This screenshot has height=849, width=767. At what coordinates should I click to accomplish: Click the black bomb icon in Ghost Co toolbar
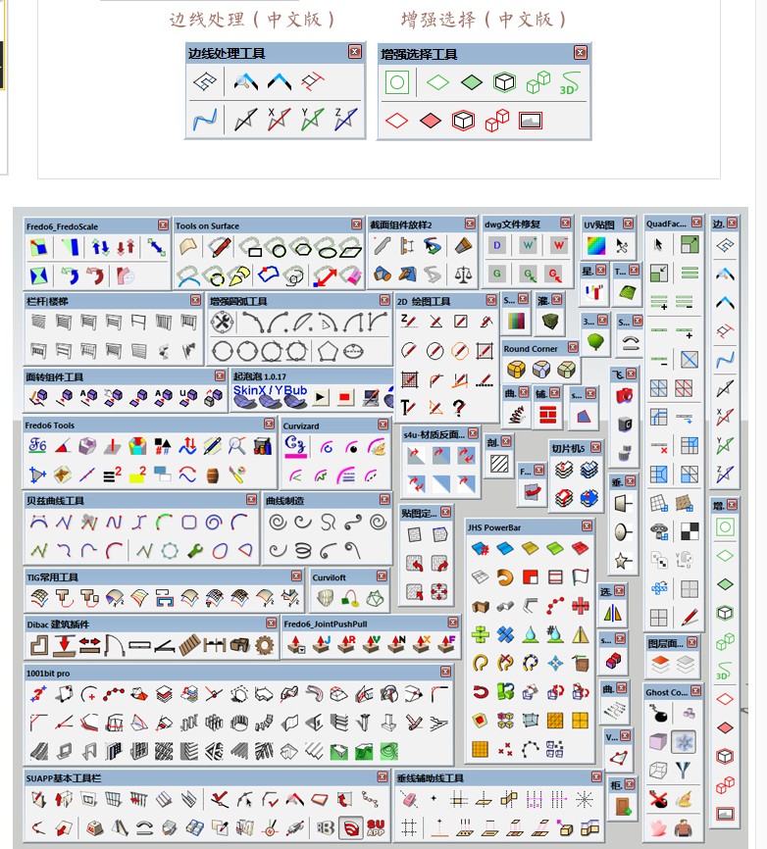(659, 714)
